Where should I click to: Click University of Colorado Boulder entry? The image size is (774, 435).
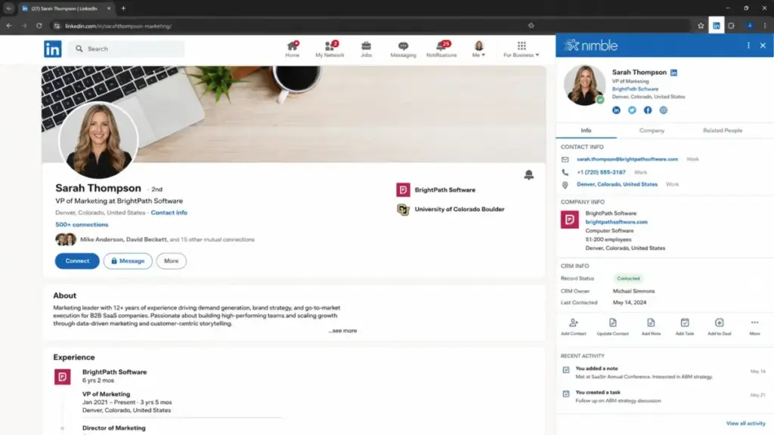(x=450, y=209)
